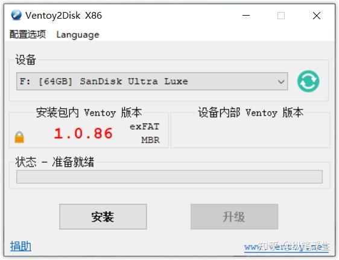Click the 升级 button
The image size is (339, 260).
[x=234, y=217]
